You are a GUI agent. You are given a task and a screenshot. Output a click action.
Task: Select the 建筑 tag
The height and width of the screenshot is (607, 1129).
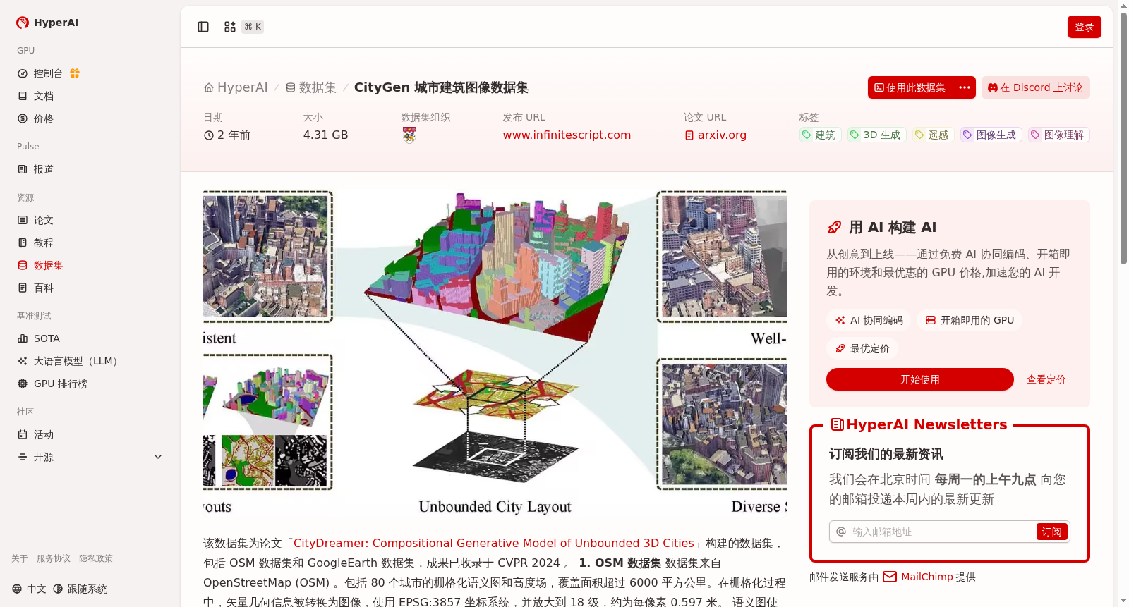click(x=820, y=135)
